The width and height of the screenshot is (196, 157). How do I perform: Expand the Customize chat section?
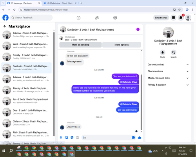click(x=168, y=64)
